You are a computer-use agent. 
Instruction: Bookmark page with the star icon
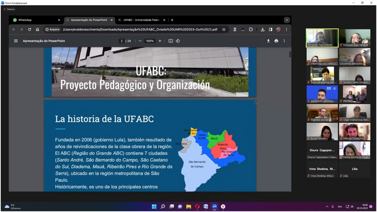pyautogui.click(x=224, y=29)
